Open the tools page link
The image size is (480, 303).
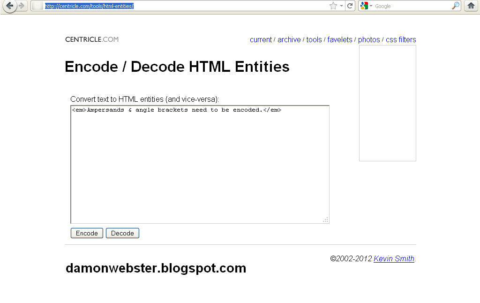(314, 39)
